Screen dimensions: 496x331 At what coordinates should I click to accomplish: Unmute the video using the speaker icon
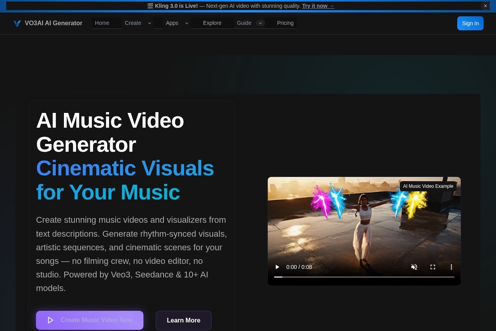click(414, 267)
